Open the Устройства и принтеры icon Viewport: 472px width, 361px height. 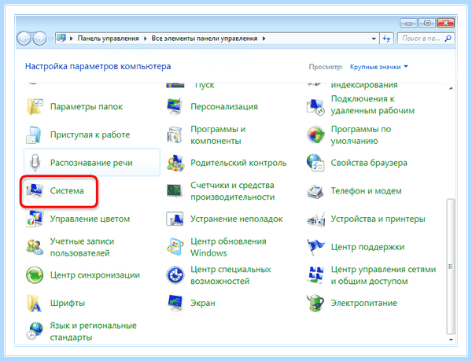[x=315, y=219]
